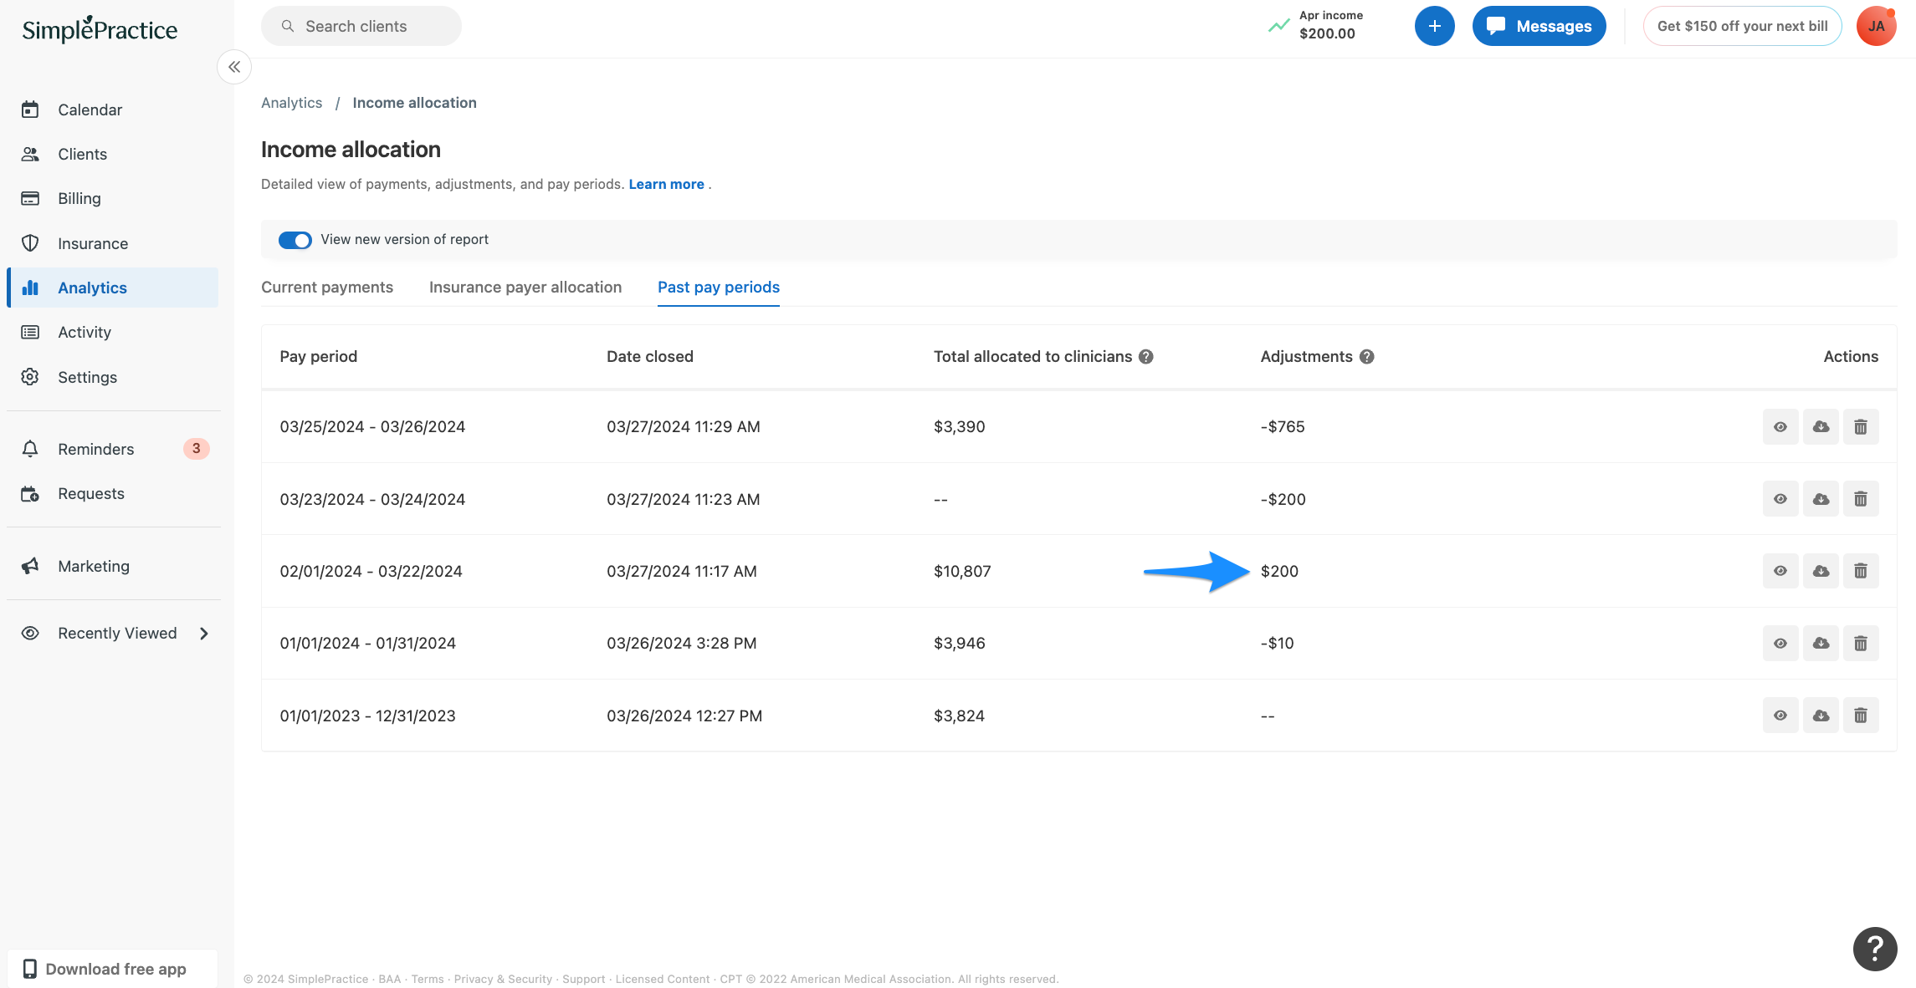The image size is (1916, 988).
Task: Click the Download free app button
Action: (x=112, y=969)
